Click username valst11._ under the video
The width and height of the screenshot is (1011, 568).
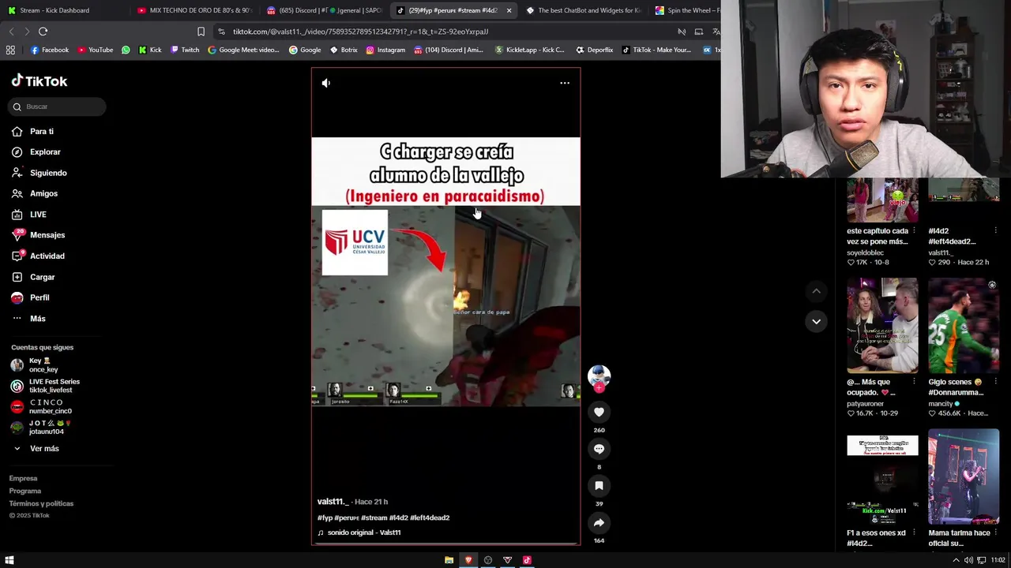333,502
